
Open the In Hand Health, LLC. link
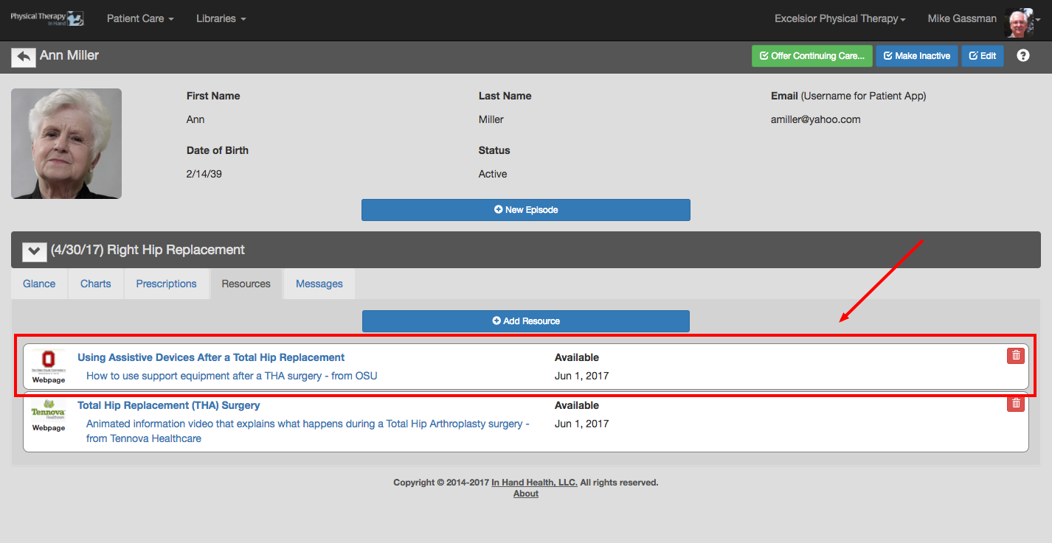click(x=535, y=483)
